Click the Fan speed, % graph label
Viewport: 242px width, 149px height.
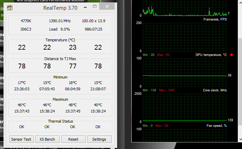(x=217, y=126)
